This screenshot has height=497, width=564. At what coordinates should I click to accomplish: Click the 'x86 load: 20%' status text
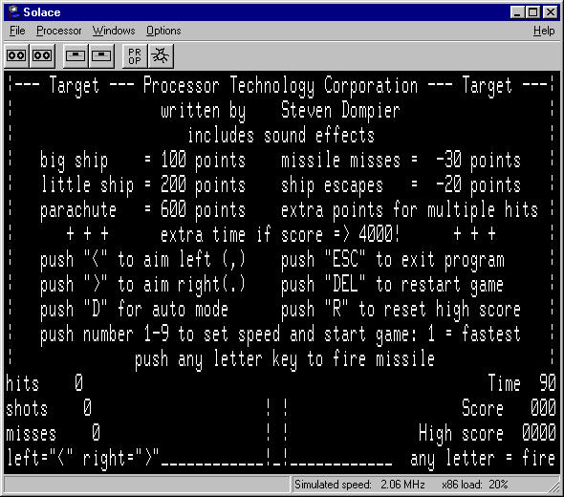tap(474, 485)
